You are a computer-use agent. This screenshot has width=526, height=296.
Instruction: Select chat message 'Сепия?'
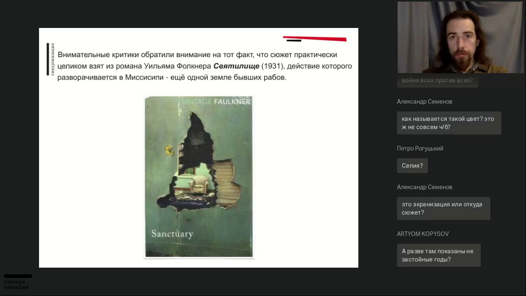pos(412,166)
